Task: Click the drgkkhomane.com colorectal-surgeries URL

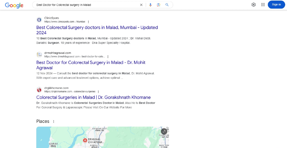Action: click(70, 91)
